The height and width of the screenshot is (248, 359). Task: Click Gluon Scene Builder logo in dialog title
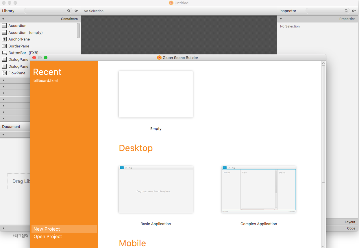click(159, 58)
